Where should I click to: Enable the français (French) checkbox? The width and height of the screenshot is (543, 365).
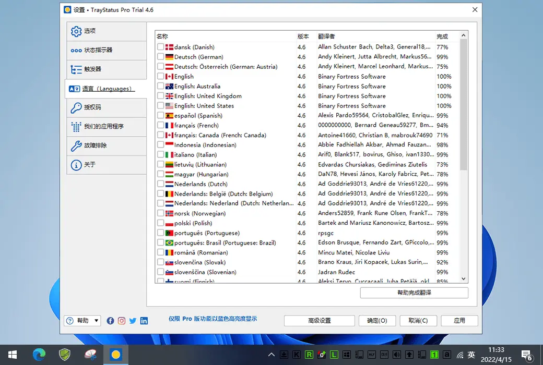[x=160, y=125]
